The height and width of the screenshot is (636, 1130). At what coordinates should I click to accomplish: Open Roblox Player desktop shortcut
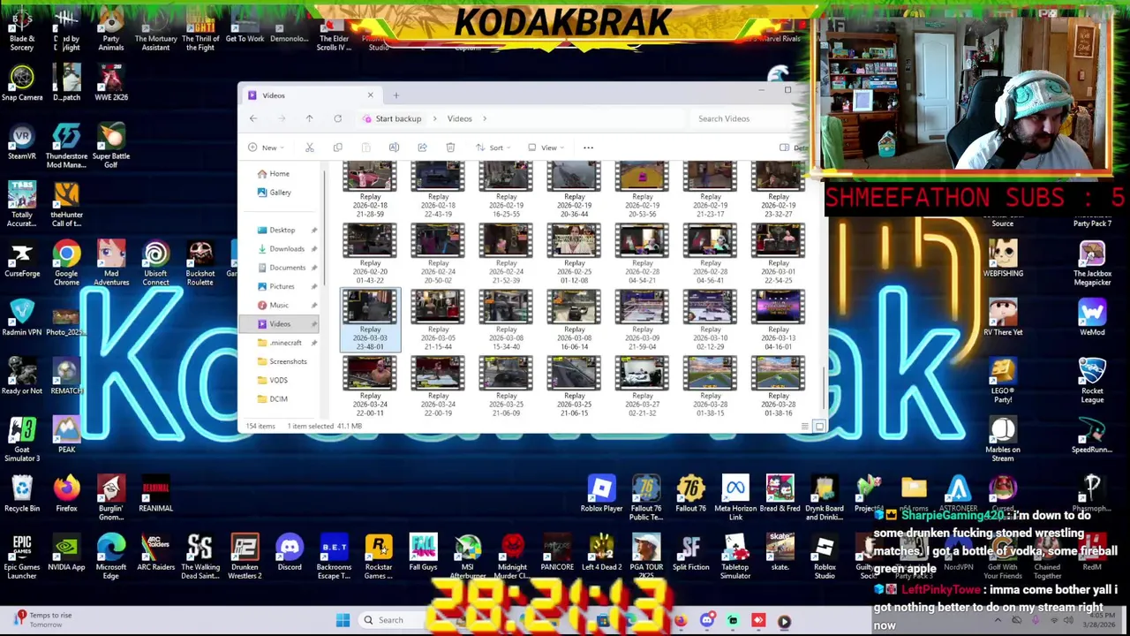[601, 495]
